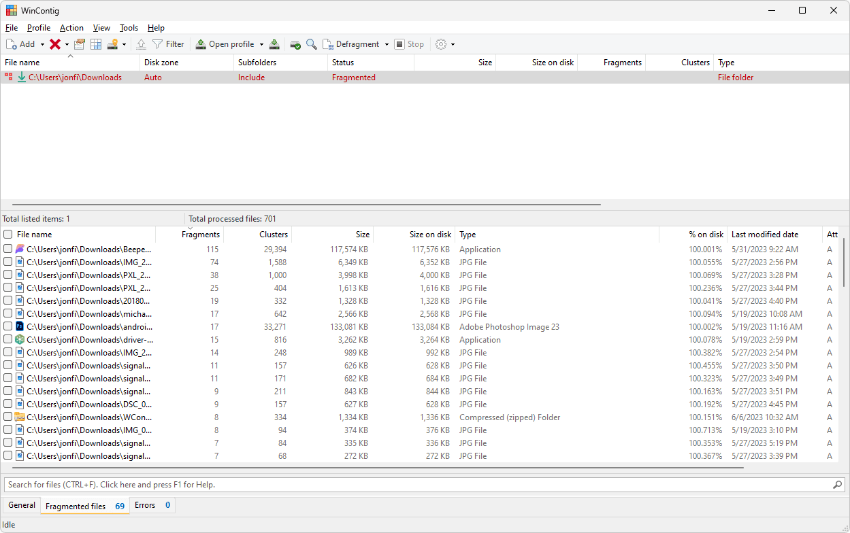Viewport: 850px width, 533px height.
Task: Click the grid cluster view icon
Action: 96,44
